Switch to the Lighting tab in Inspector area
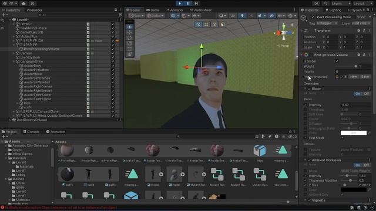The image size is (376, 211). tap(333, 10)
